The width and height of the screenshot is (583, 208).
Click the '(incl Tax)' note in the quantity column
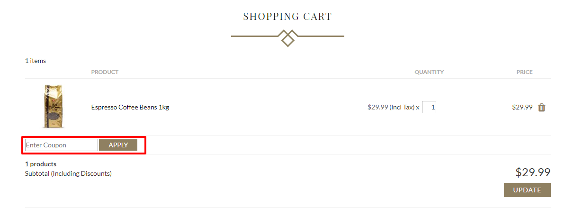[402, 107]
